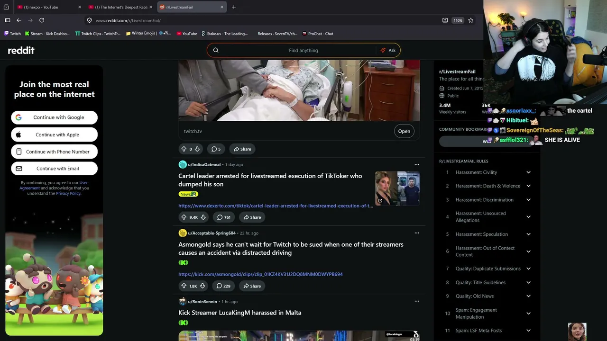The height and width of the screenshot is (341, 607).
Task: Open the ProChat - Chat bookmark
Action: pyautogui.click(x=318, y=34)
